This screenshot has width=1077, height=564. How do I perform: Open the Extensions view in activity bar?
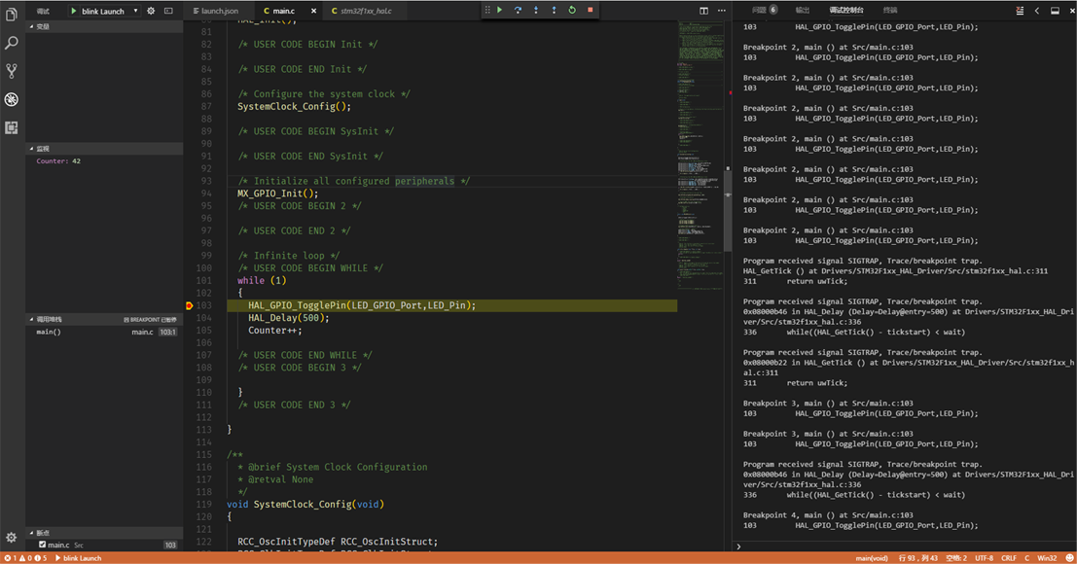click(12, 127)
